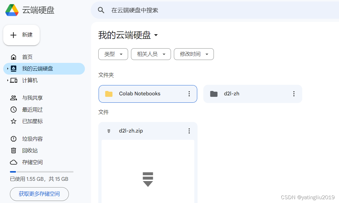Click the 与我共享 sidebar icon

tap(13, 98)
